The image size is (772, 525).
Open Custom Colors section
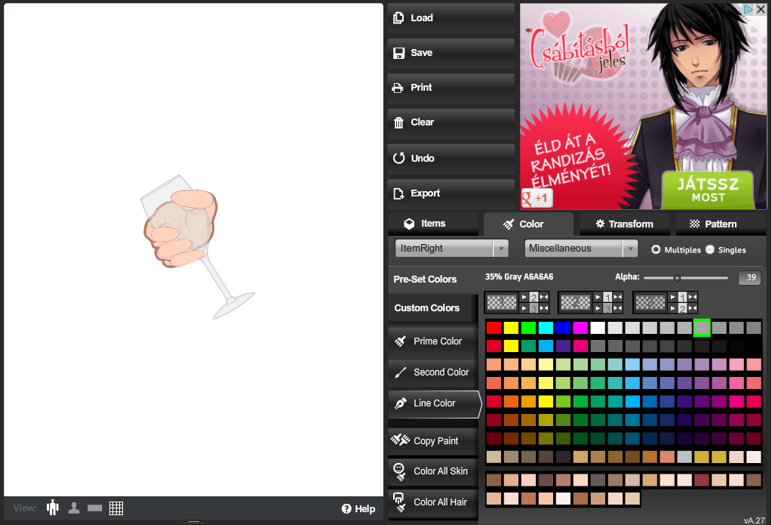pyautogui.click(x=432, y=308)
